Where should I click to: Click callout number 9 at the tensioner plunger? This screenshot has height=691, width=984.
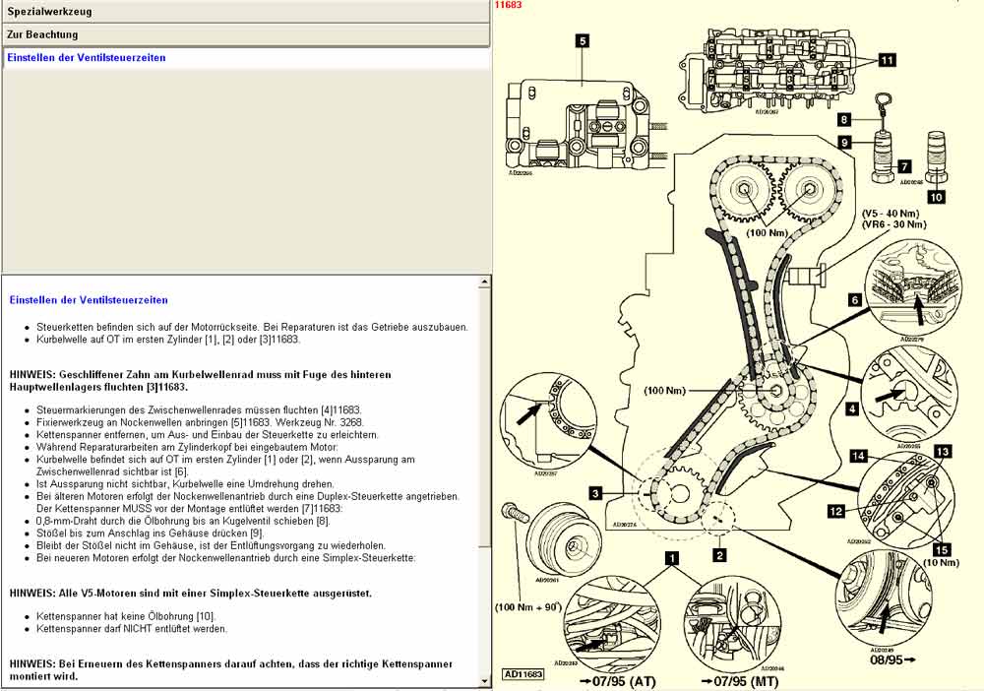tap(844, 142)
